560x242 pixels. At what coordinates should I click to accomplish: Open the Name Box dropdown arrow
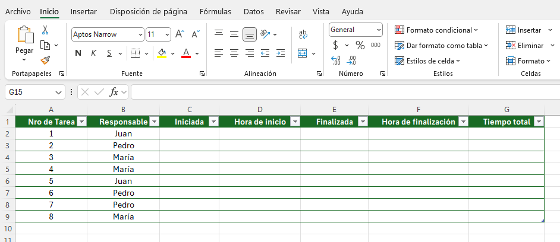coord(59,93)
